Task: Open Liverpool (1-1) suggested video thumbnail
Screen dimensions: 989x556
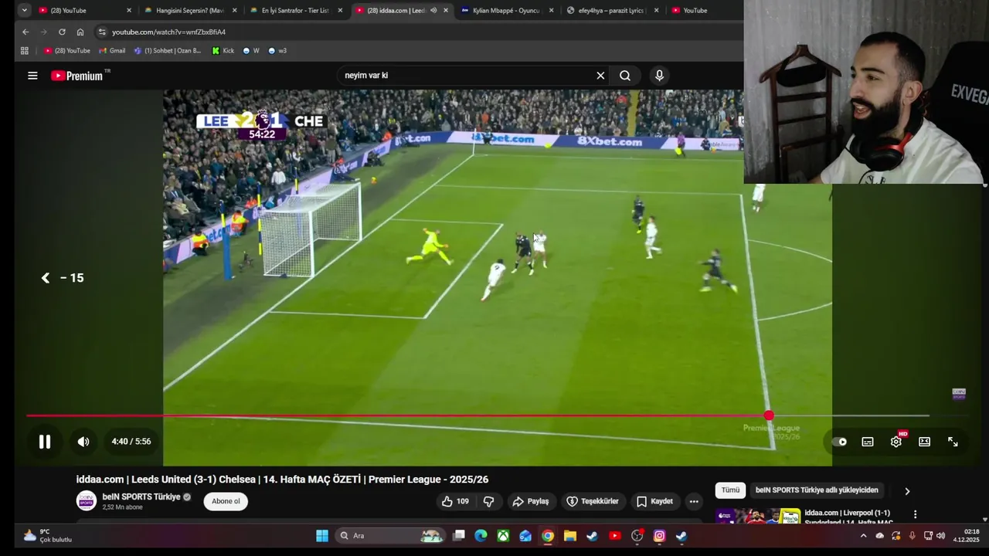Action: 758,517
